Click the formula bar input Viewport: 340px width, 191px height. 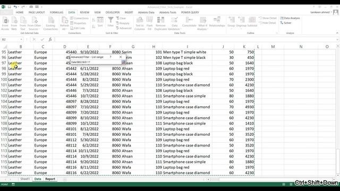pyautogui.click(x=195, y=39)
